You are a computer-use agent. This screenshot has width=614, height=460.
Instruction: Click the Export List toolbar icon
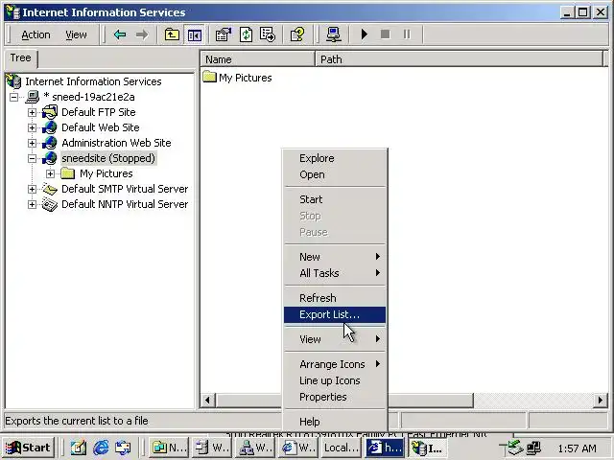pyautogui.click(x=268, y=34)
